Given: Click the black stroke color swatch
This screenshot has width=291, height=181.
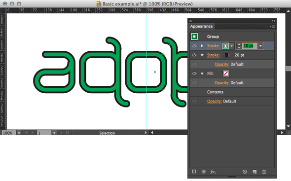Looking at the screenshot, I should (226, 55).
